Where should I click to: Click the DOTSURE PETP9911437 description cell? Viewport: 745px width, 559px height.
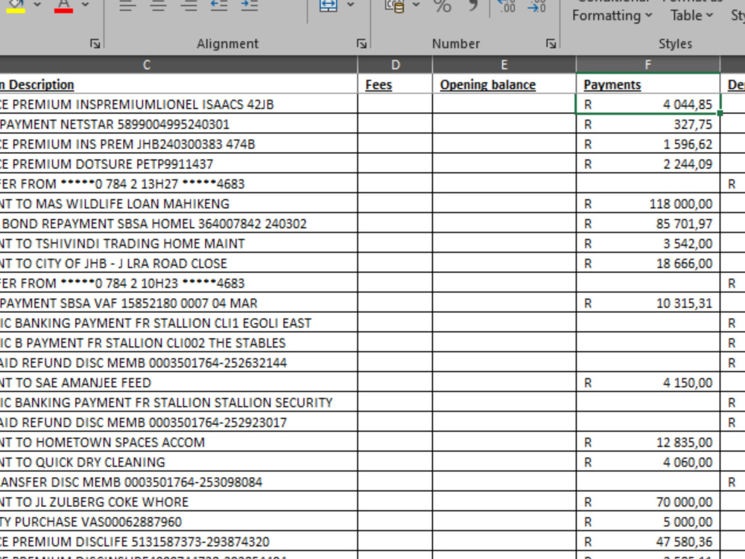[x=178, y=164]
